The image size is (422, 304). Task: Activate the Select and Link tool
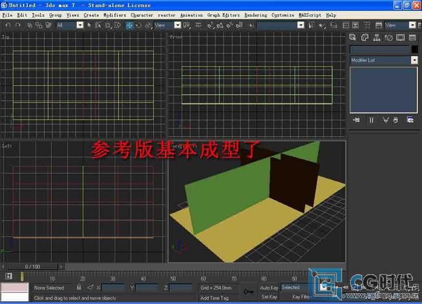click(x=30, y=25)
